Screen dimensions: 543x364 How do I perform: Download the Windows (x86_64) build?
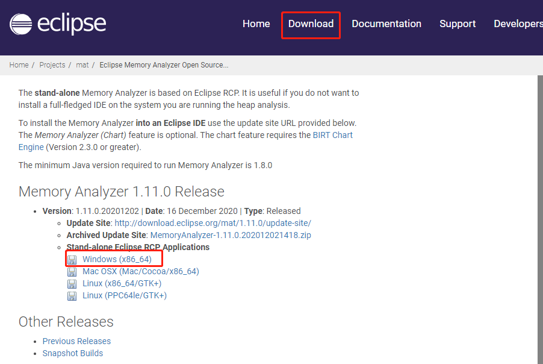[x=117, y=259]
